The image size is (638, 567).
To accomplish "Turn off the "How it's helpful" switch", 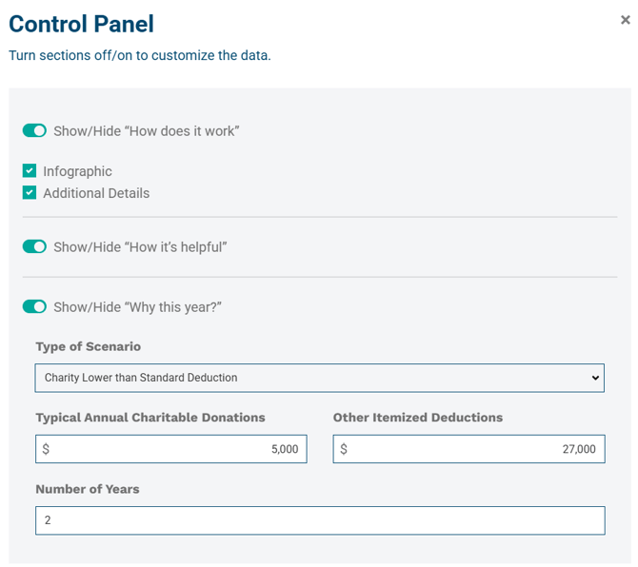I will 34,246.
